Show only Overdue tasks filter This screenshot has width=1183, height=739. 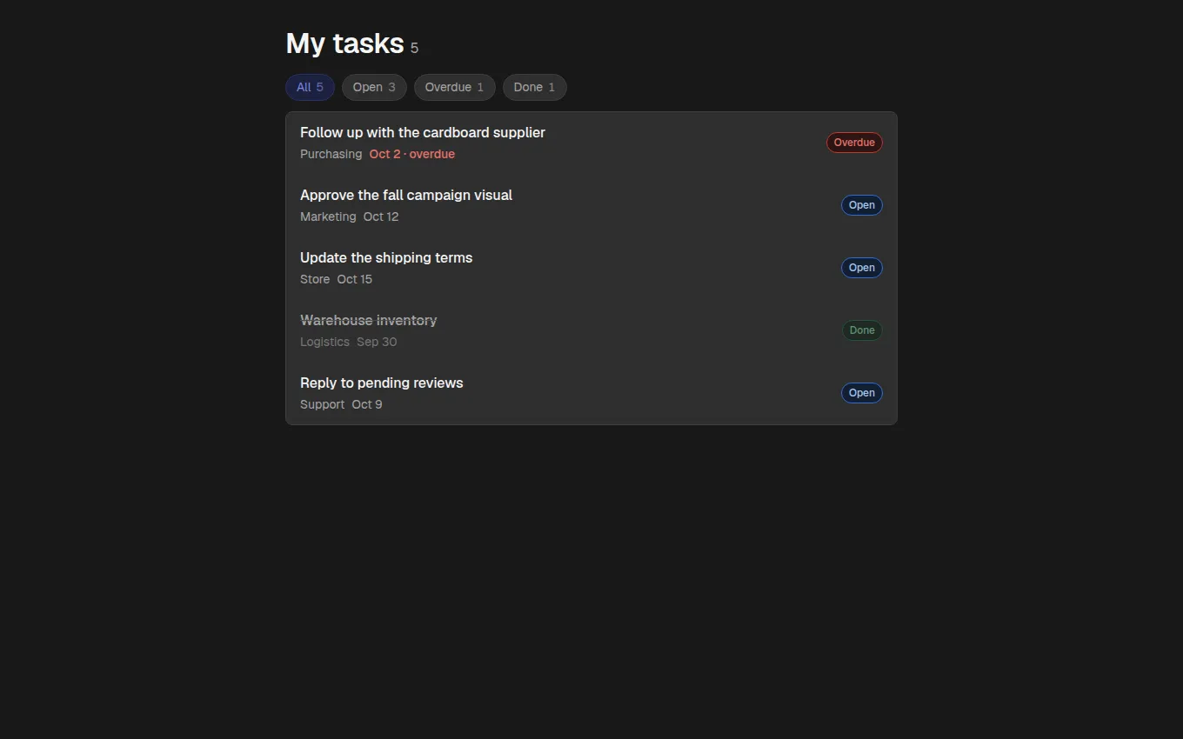point(454,87)
